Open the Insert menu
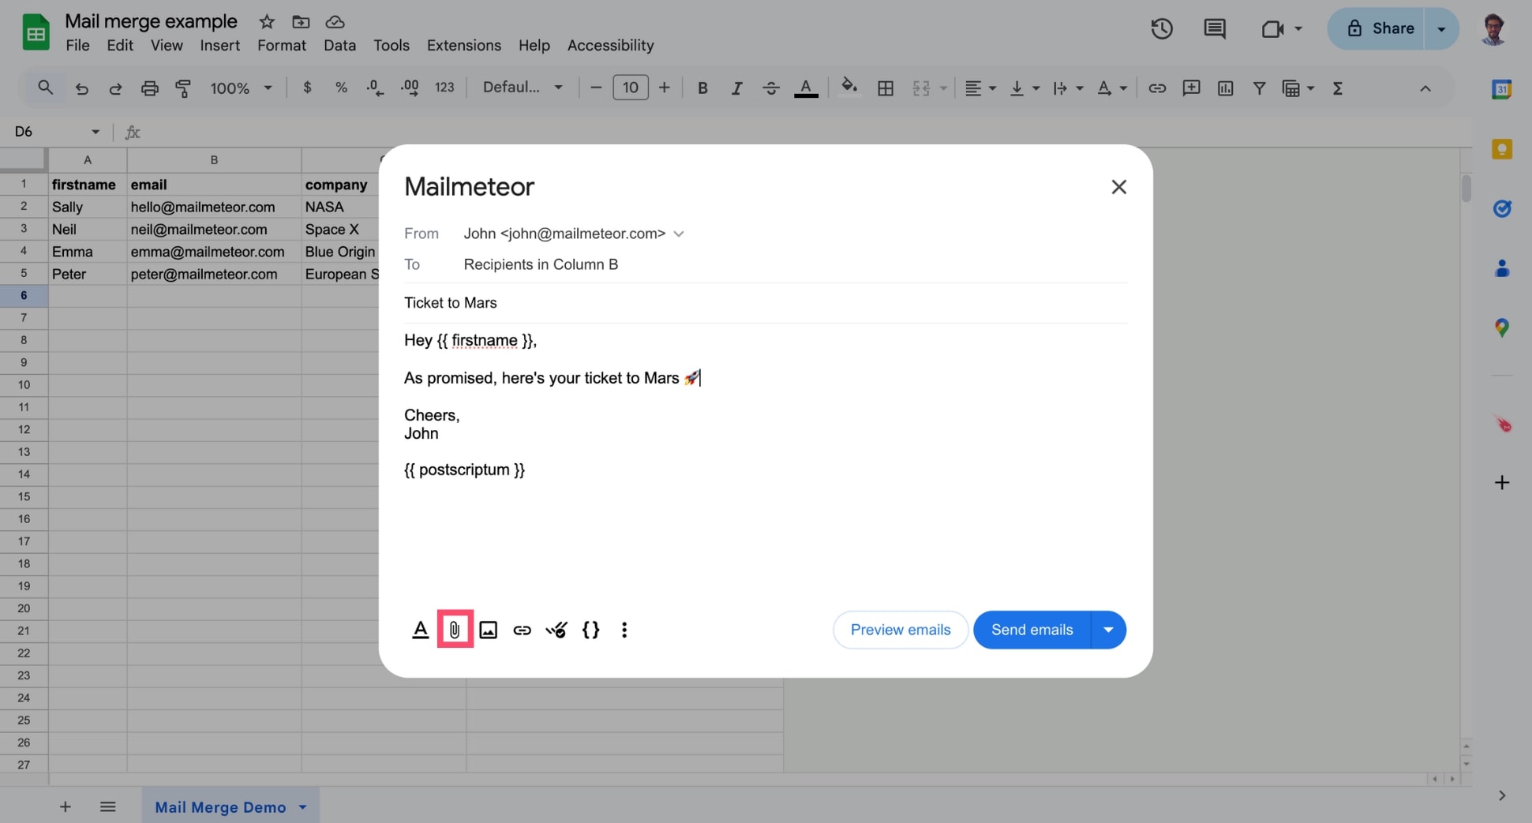 (219, 46)
